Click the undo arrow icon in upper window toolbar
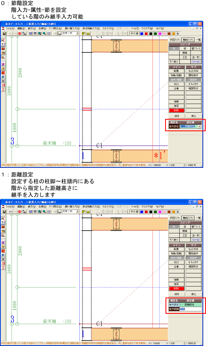 pyautogui.click(x=11, y=33)
